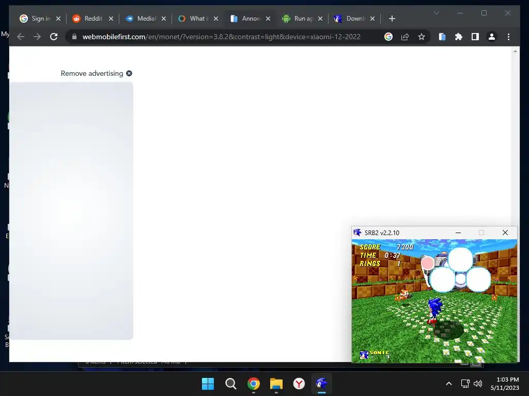Image resolution: width=529 pixels, height=396 pixels.
Task: Click the webmobilefirst.com address bar
Action: click(221, 37)
